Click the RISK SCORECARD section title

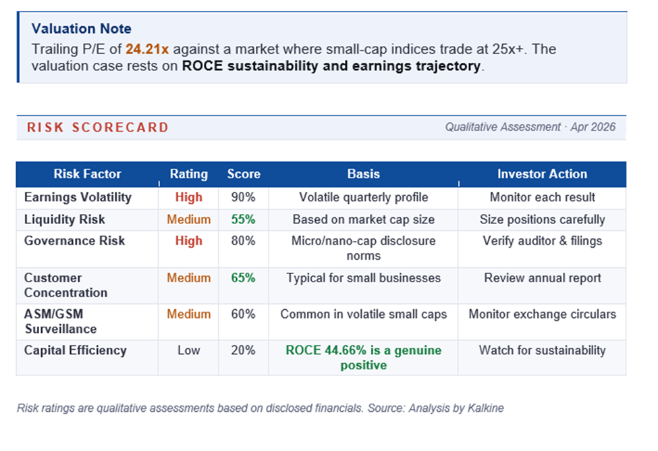pos(98,127)
